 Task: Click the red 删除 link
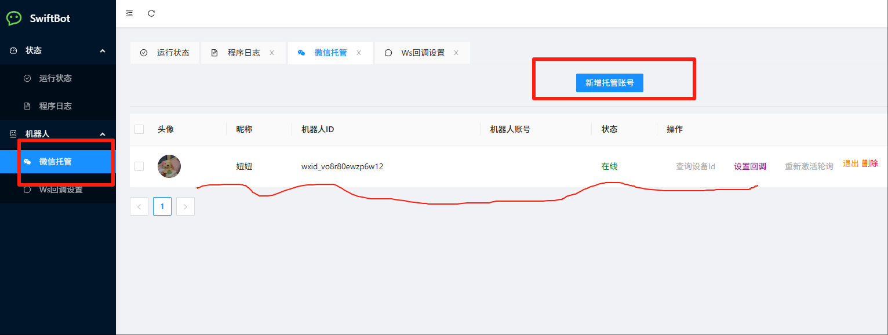(869, 163)
